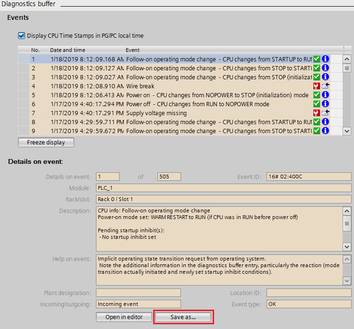Click the No. column header
This screenshot has height=329, width=354.
[39, 50]
